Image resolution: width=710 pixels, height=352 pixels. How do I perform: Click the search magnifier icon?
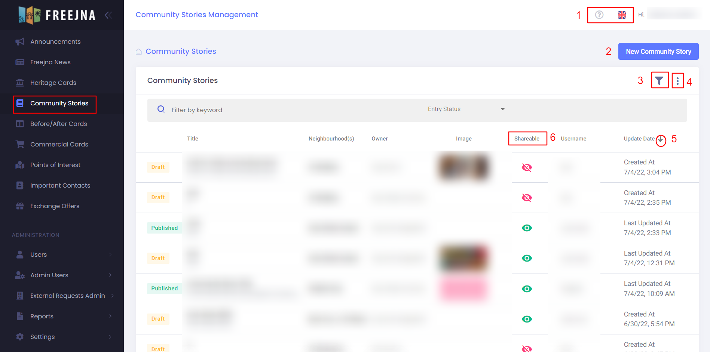161,109
